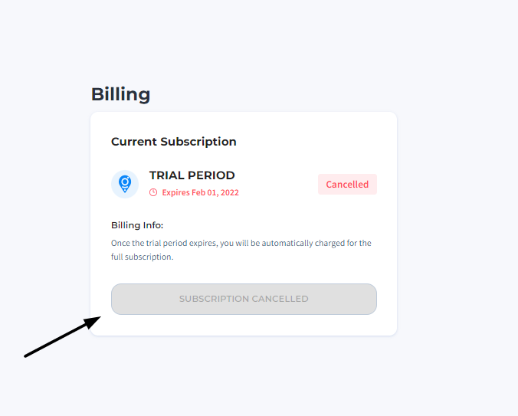Click the red clock icon beside expiry date
The width and height of the screenshot is (518, 416).
point(153,192)
